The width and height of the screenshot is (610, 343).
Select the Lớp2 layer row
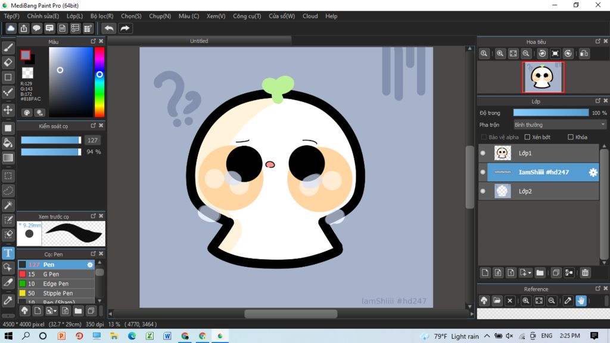539,191
